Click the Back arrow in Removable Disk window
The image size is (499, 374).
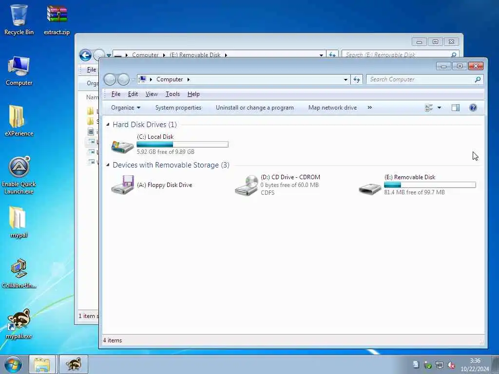pos(85,55)
